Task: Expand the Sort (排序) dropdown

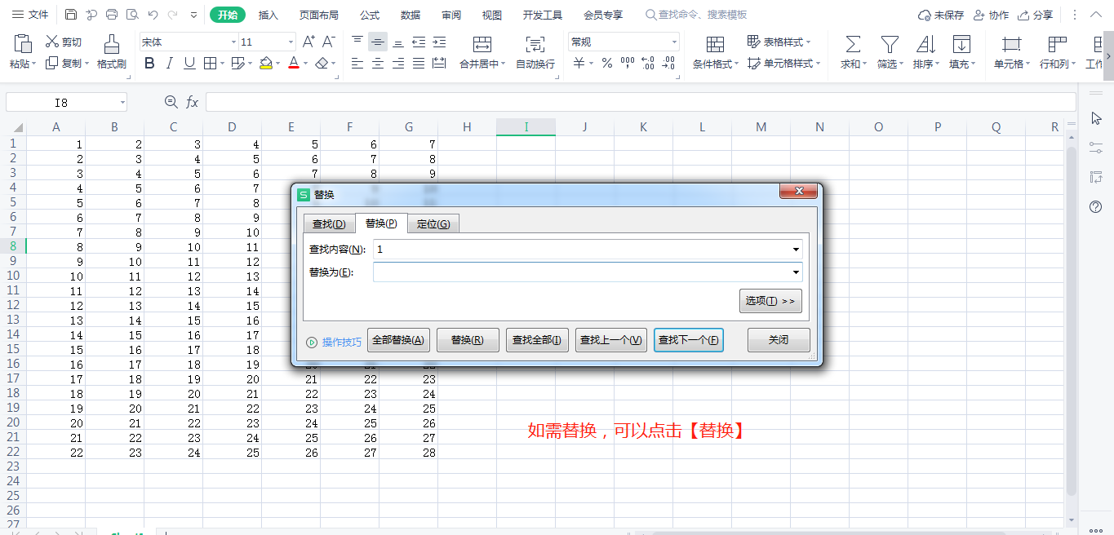Action: (x=936, y=64)
